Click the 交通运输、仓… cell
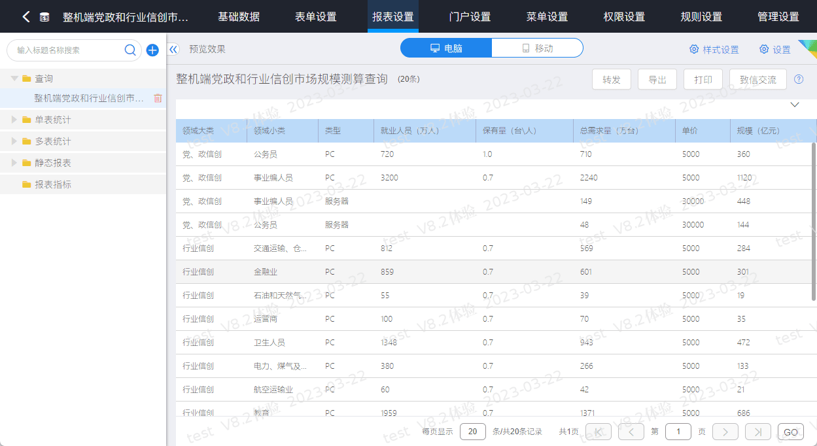 (x=281, y=249)
